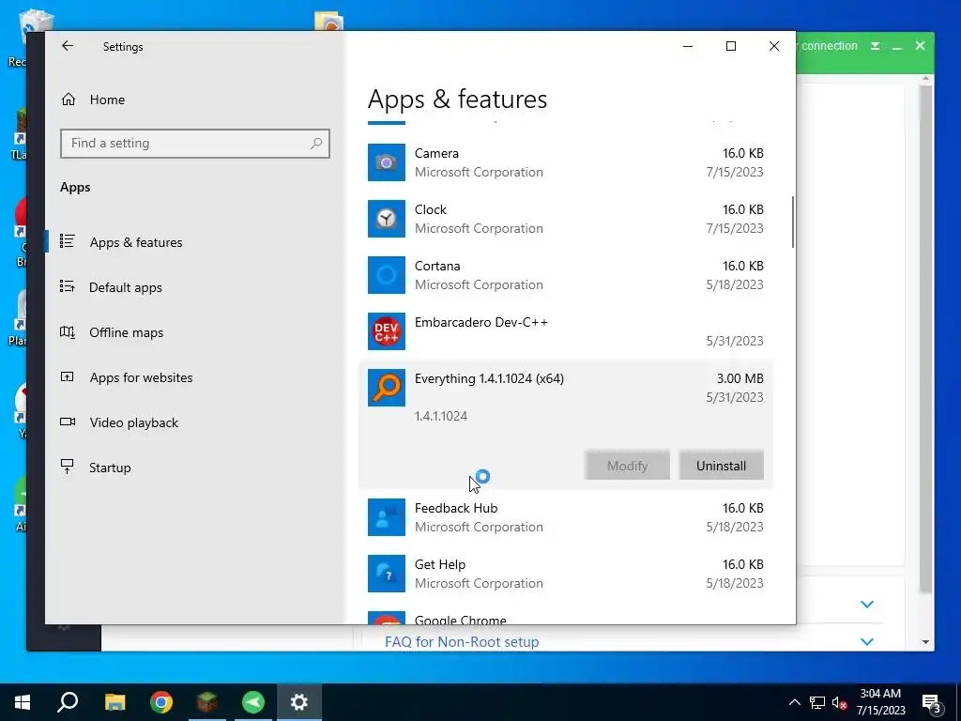Open the Apps for websites page

pos(141,377)
